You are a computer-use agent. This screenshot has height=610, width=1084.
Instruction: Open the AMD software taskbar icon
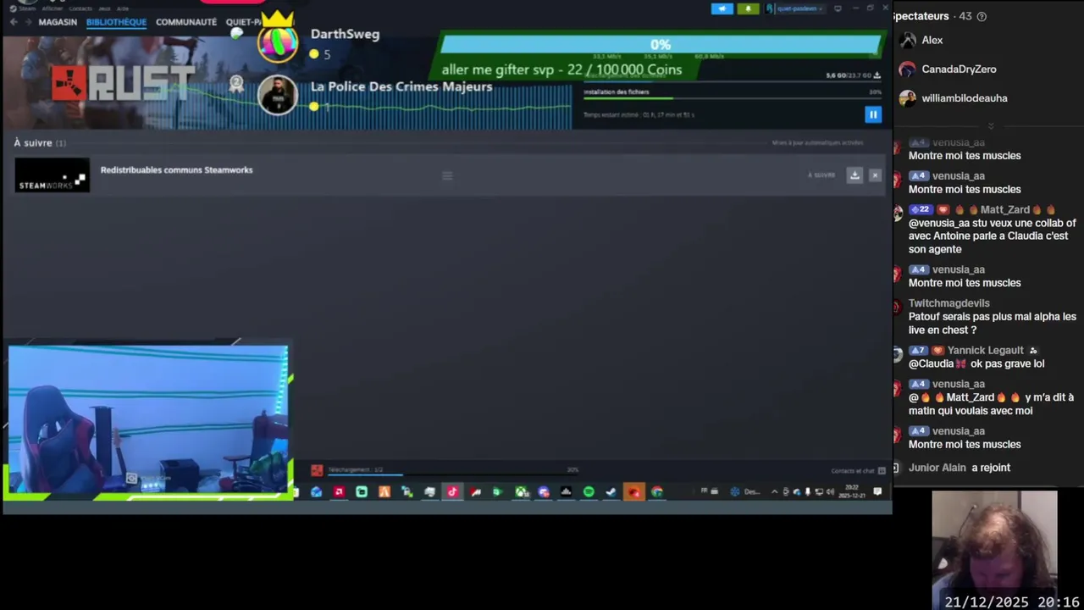[x=339, y=492]
